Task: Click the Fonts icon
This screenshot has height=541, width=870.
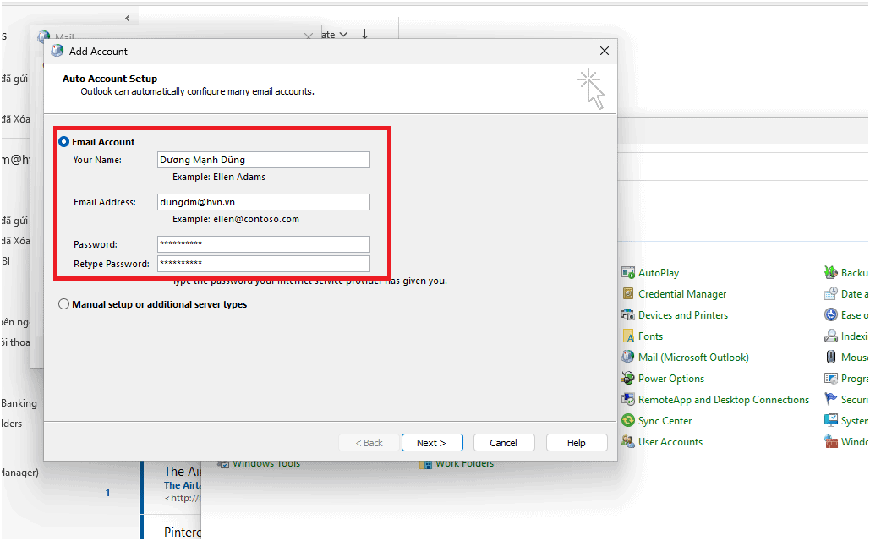Action: point(628,336)
